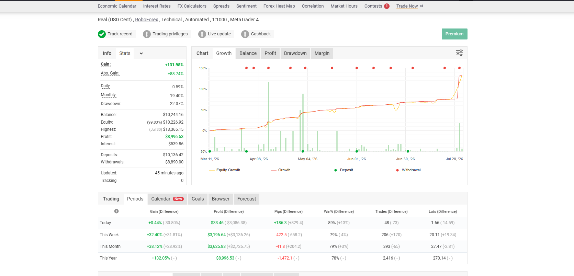The height and width of the screenshot is (276, 574).
Task: Open chart settings sliders icon
Action: click(459, 53)
